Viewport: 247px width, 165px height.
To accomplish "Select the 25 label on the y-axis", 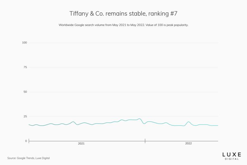I will click(25, 116).
